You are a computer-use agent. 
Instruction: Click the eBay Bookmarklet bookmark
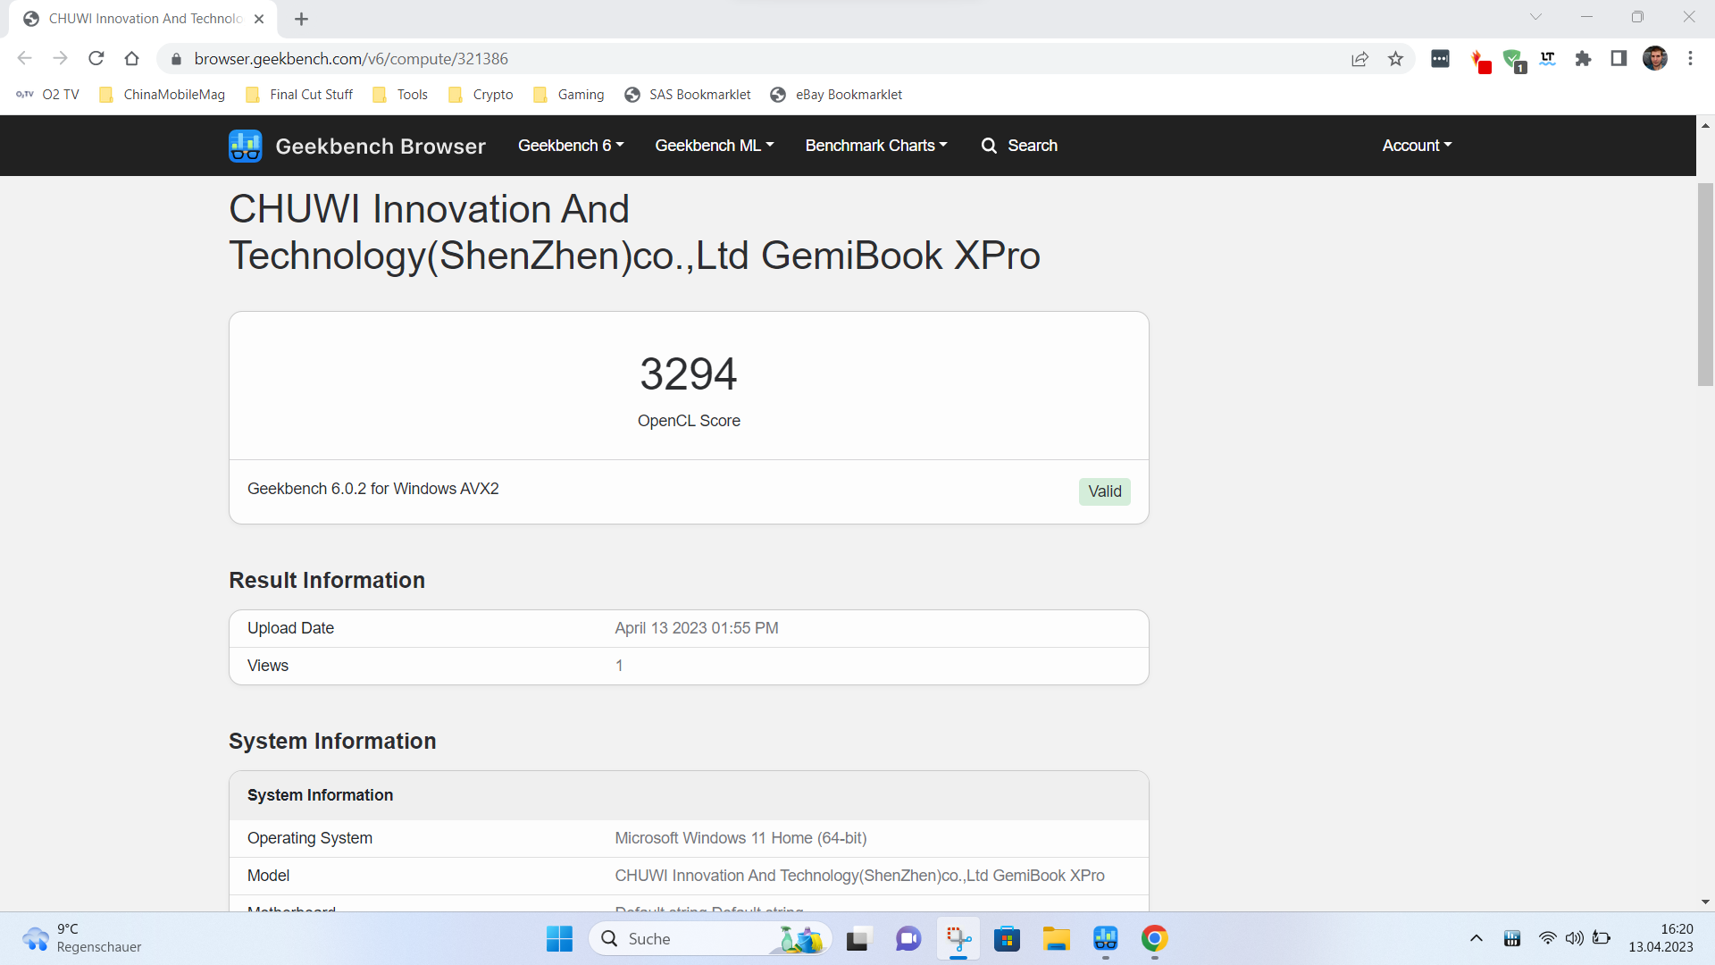point(836,95)
